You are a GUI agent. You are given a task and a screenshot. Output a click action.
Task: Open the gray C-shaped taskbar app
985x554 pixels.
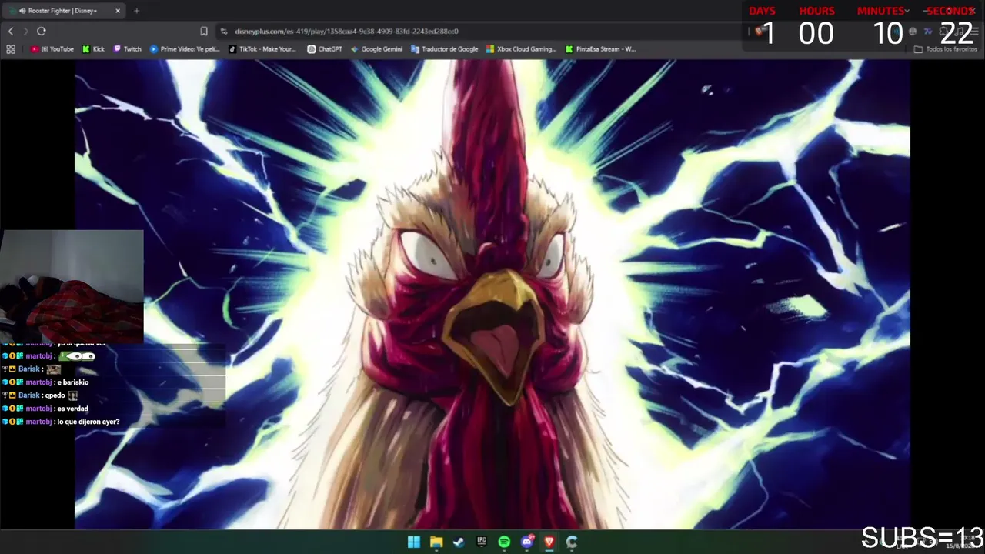pyautogui.click(x=572, y=542)
